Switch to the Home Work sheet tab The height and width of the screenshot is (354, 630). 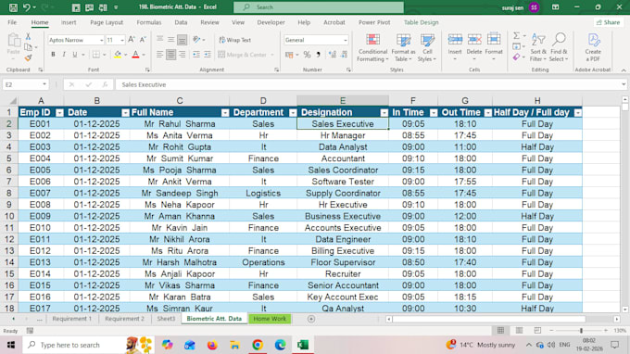270,319
